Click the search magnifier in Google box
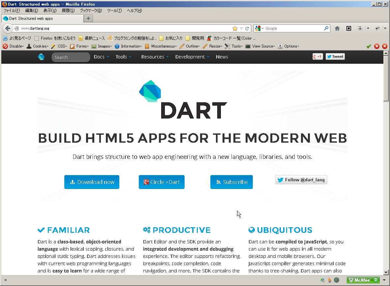Viewport: 390px width, 286px height. point(326,28)
